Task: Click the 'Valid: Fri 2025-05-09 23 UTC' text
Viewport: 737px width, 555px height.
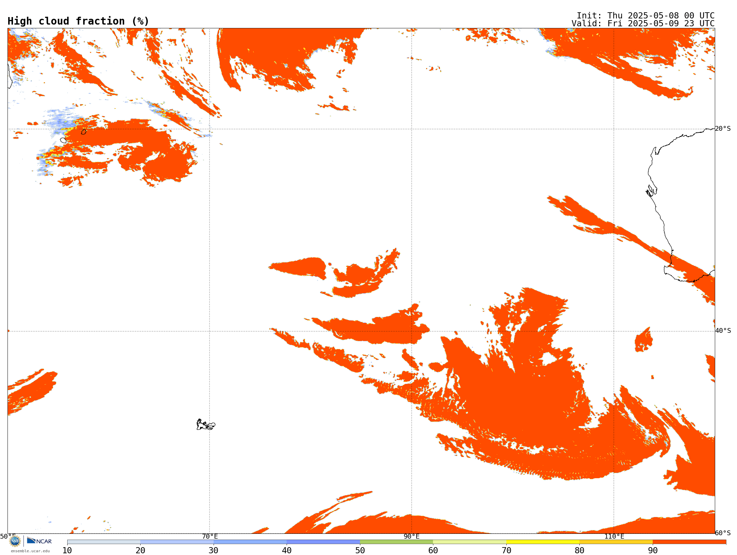Action: coord(643,24)
